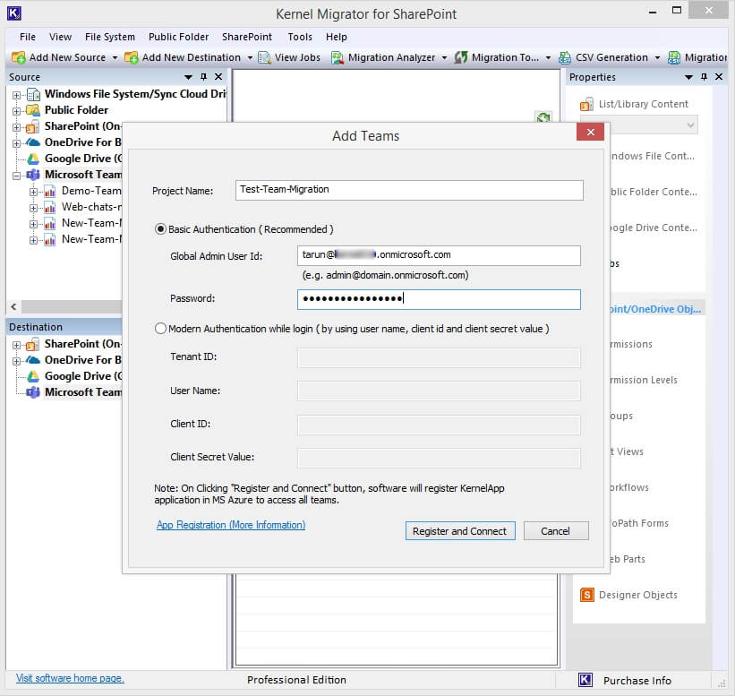Image resolution: width=735 pixels, height=696 pixels.
Task: Pin the Properties panel
Action: coord(704,77)
